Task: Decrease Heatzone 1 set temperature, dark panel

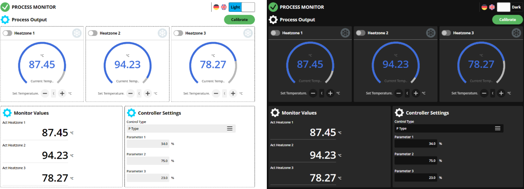Action: point(313,93)
